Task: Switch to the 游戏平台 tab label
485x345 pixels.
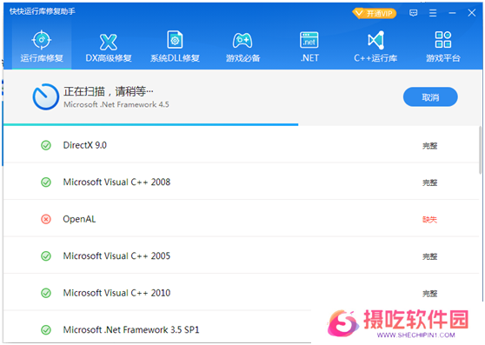Action: pyautogui.click(x=443, y=58)
